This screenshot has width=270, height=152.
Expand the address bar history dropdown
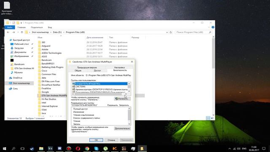click(167, 32)
